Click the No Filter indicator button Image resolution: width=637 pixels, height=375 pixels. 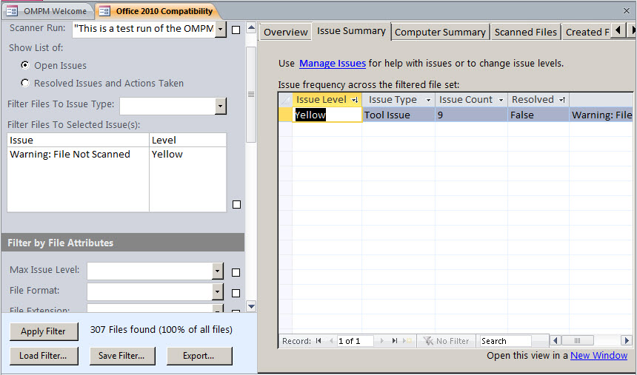446,341
